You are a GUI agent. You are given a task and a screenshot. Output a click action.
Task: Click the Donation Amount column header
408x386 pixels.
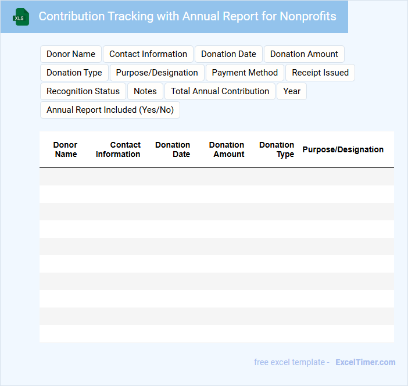(227, 149)
